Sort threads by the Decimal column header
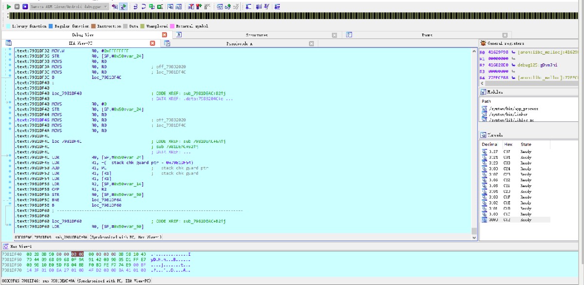584x285 pixels. [x=490, y=145]
